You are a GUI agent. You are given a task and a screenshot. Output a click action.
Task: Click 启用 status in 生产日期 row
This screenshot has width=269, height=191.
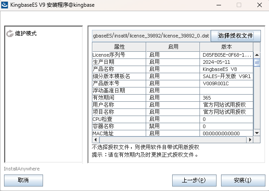coord(154,62)
